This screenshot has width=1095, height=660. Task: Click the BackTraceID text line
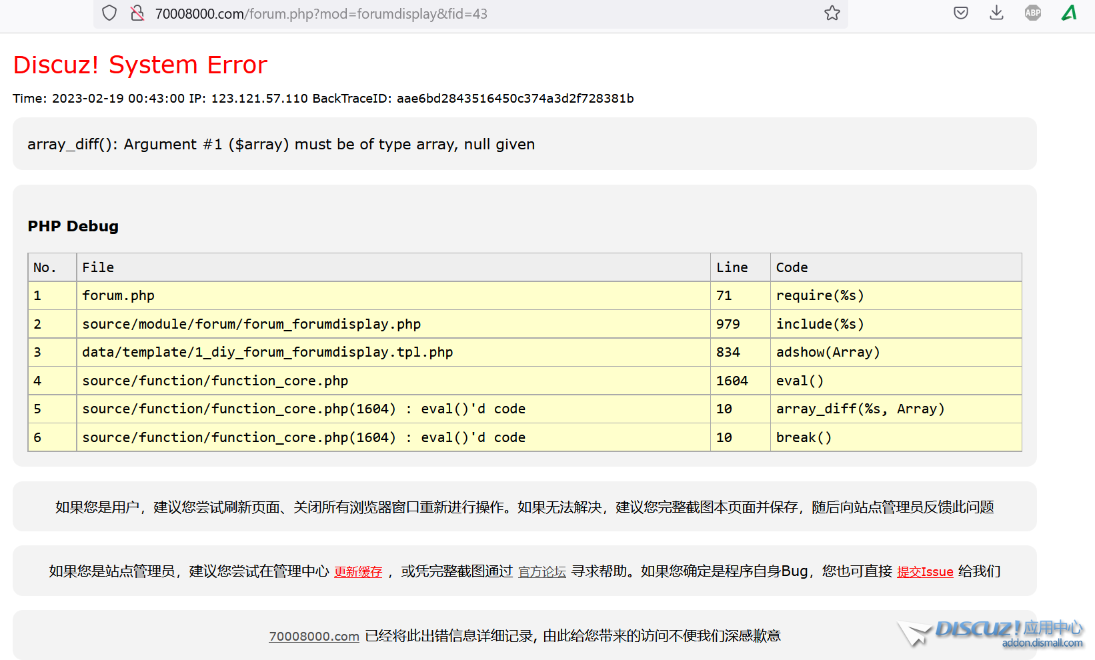[323, 99]
